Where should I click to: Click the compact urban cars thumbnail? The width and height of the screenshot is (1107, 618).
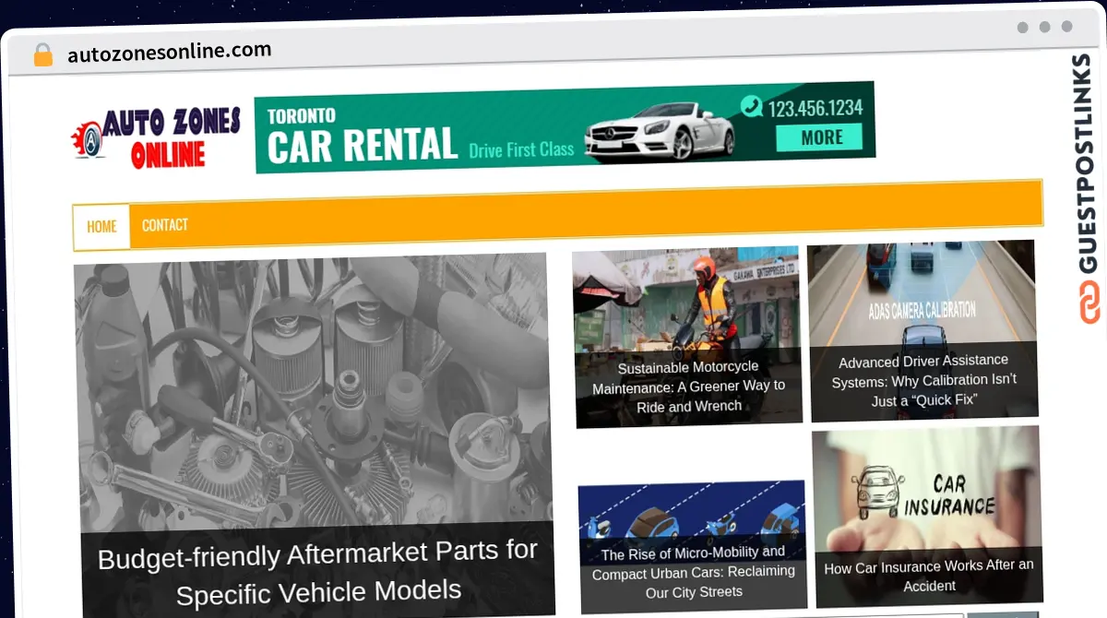pyautogui.click(x=692, y=509)
